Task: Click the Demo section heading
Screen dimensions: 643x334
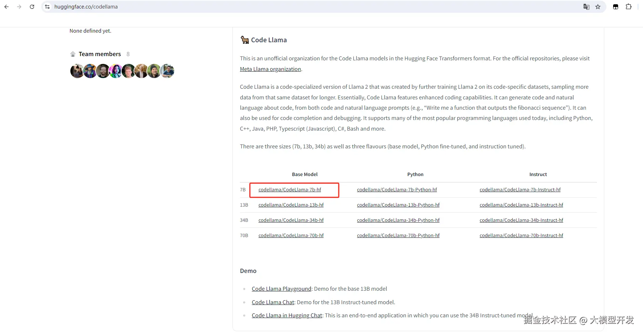Action: pos(248,271)
